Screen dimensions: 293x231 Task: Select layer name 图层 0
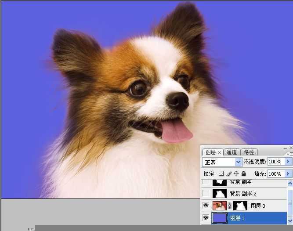[x=258, y=206]
